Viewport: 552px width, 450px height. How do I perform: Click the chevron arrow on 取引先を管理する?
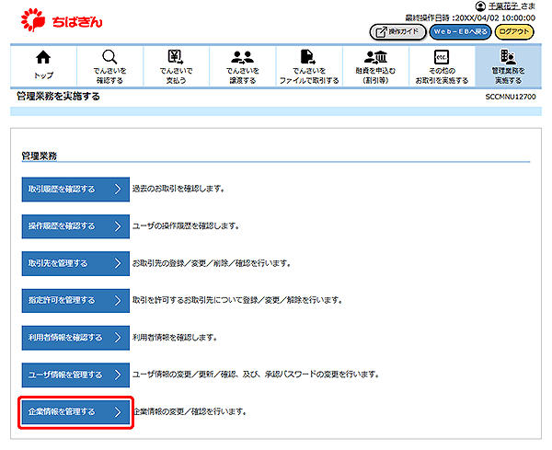pyautogui.click(x=118, y=263)
